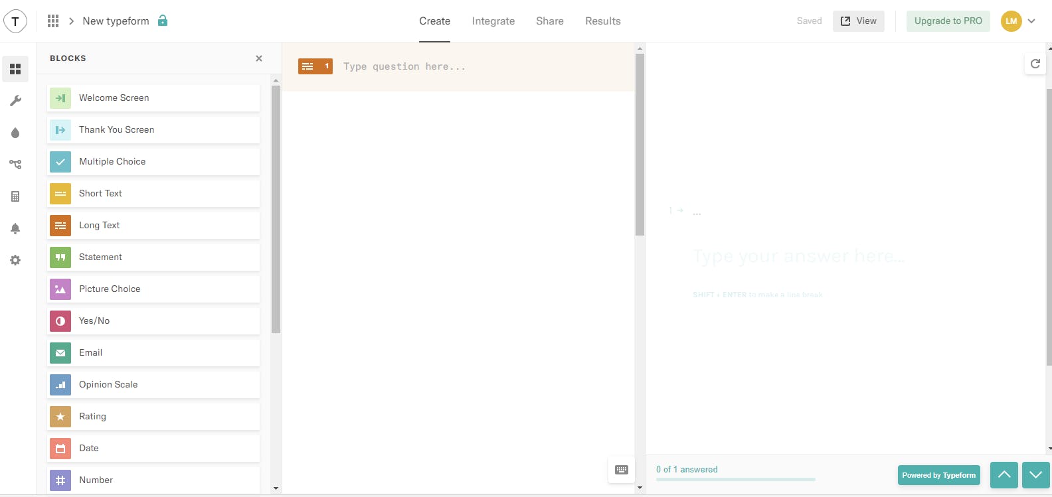The image size is (1052, 497).
Task: Add a Picture Choice block
Action: tap(153, 289)
